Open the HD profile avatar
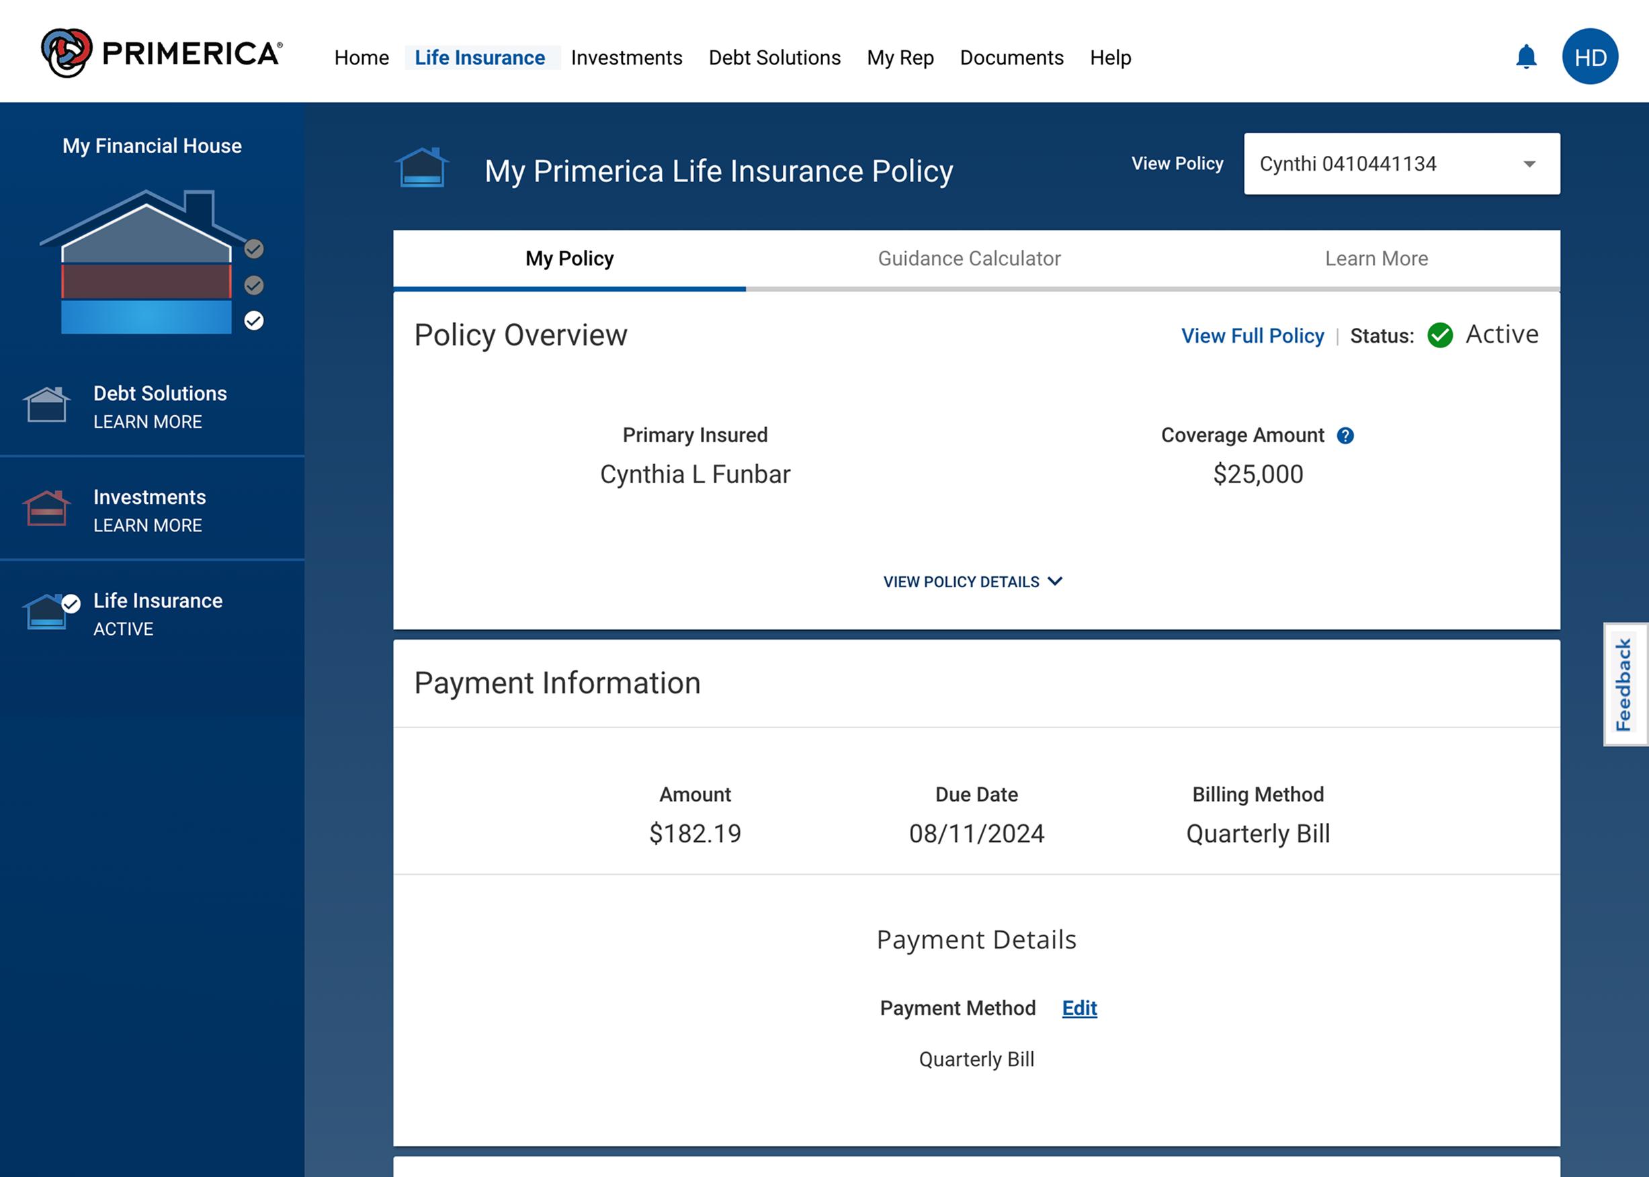 pos(1590,56)
